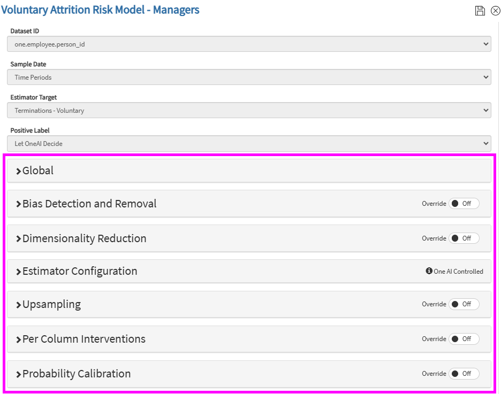Open the Estimator Target dropdown

[x=249, y=111]
